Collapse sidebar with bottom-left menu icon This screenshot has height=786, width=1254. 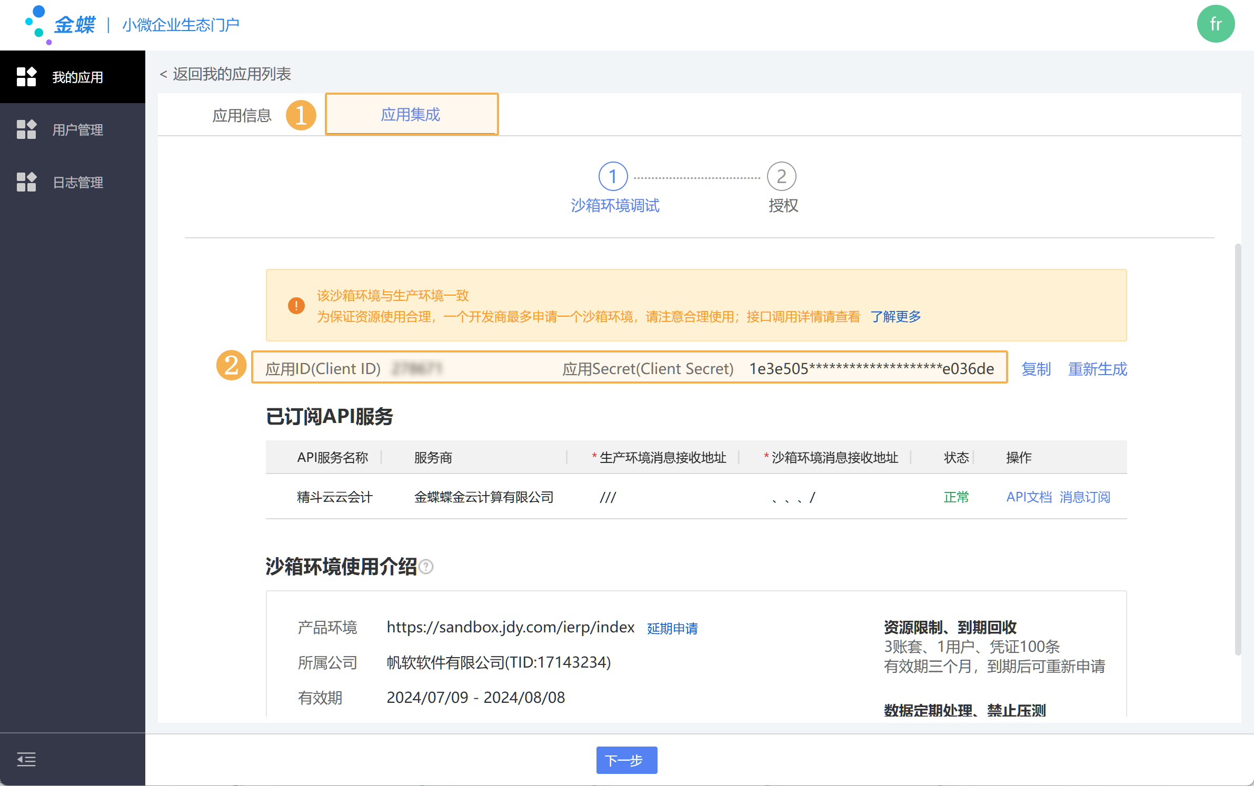pyautogui.click(x=26, y=759)
